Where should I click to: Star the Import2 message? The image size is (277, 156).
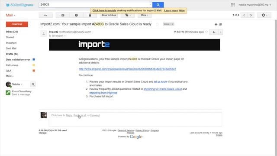coord(206,32)
